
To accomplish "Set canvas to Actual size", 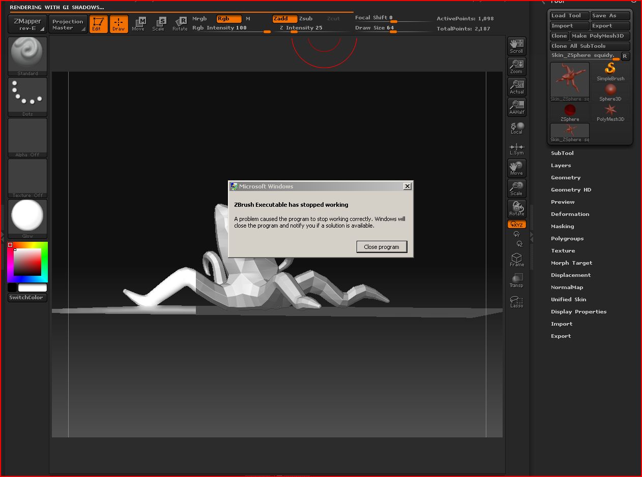I will [x=517, y=87].
